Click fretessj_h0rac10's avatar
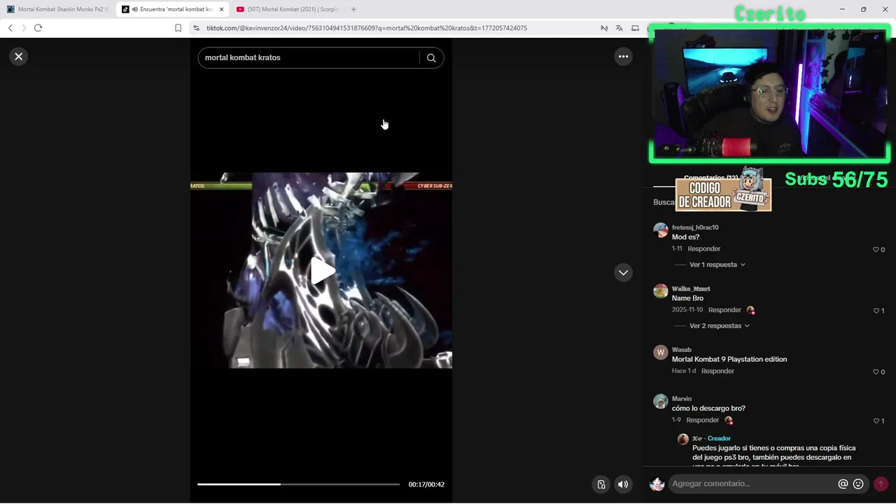The height and width of the screenshot is (504, 896). tap(661, 230)
